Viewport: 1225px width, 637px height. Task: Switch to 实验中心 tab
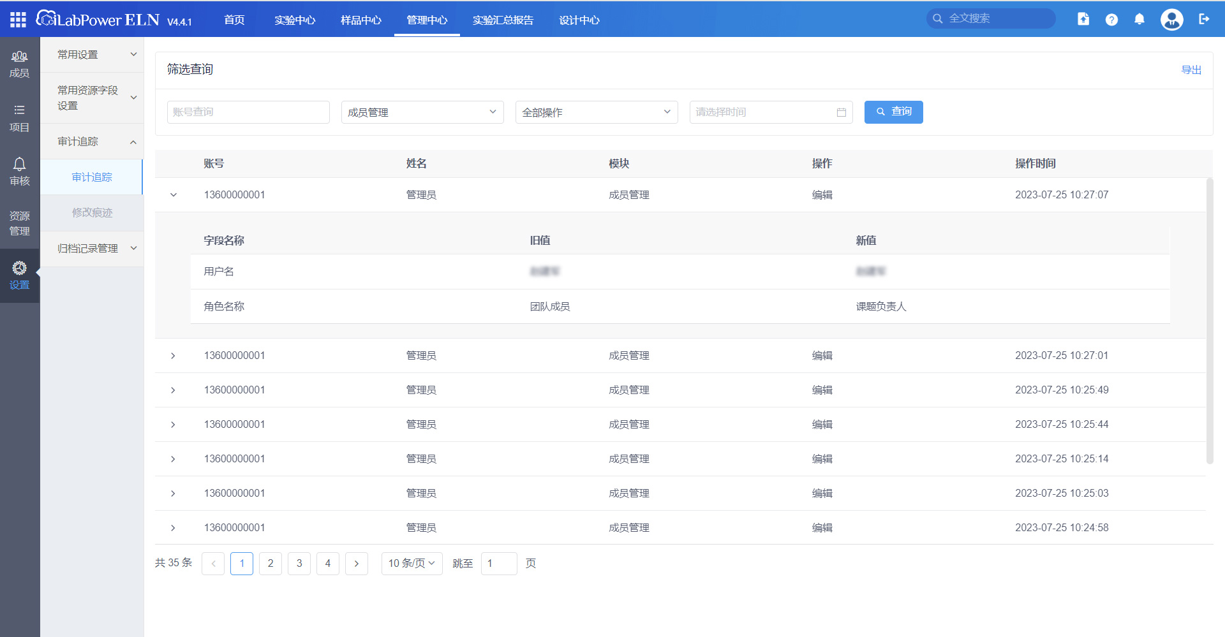(295, 20)
